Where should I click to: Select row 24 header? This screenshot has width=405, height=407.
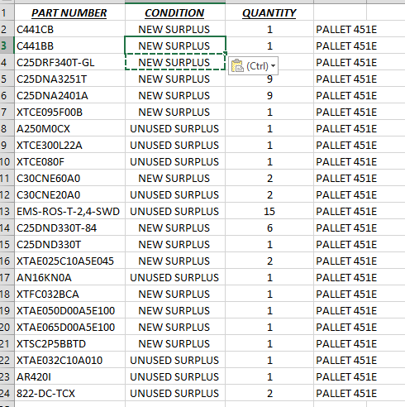click(7, 393)
